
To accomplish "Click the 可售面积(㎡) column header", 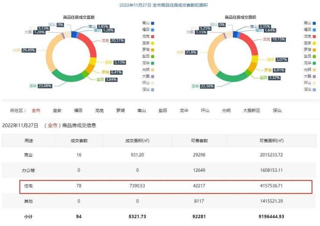I will (x=272, y=141).
